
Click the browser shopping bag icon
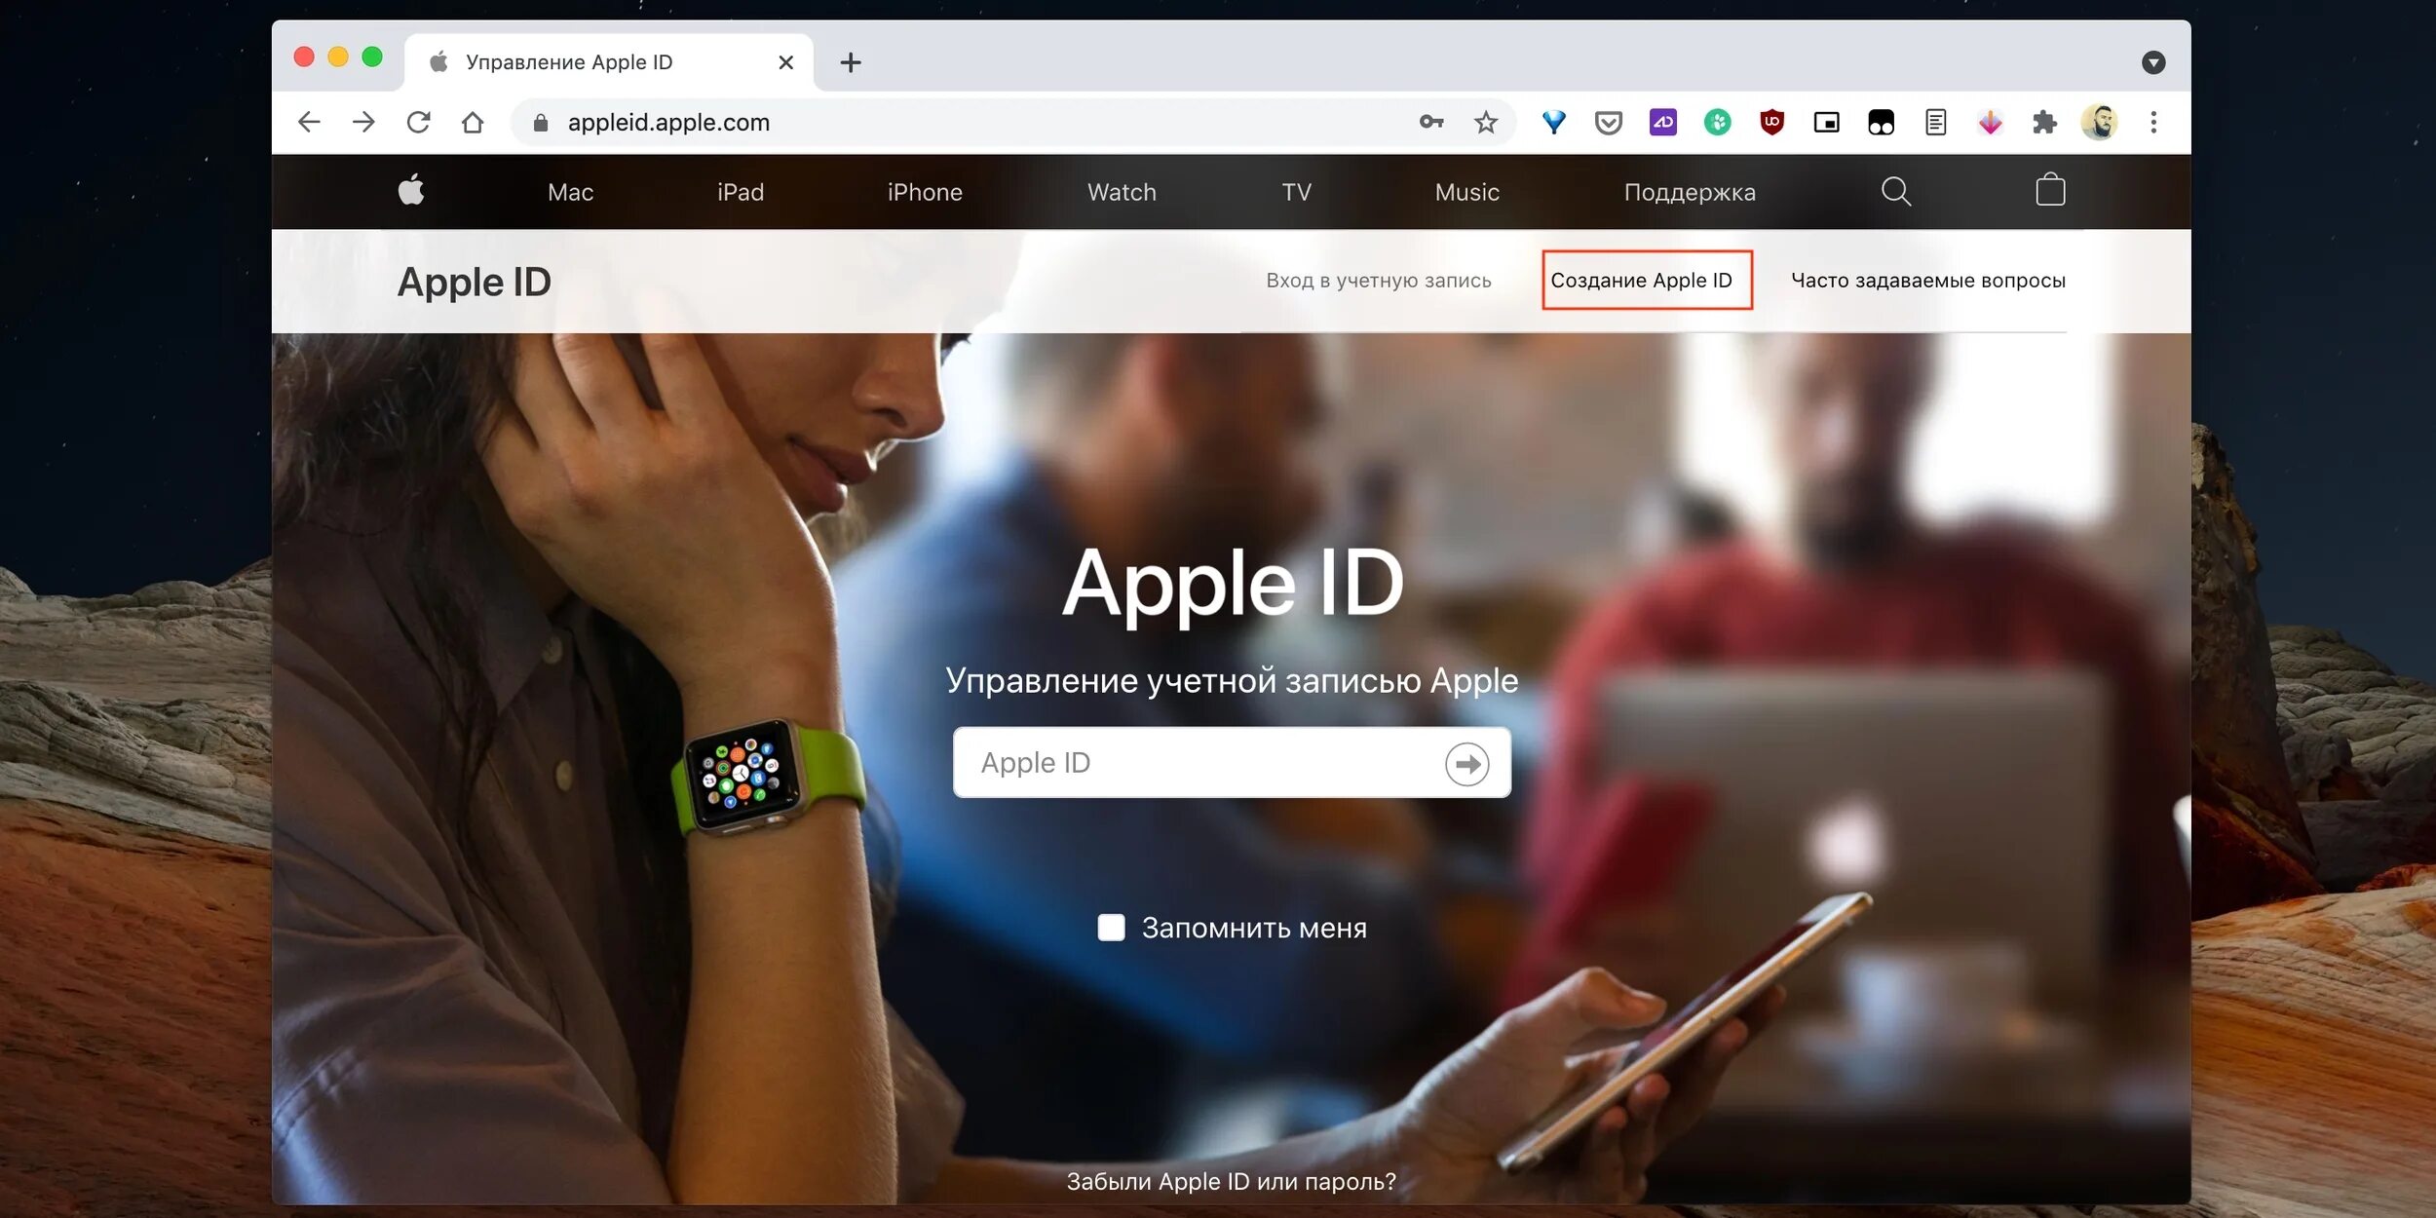pos(2051,190)
